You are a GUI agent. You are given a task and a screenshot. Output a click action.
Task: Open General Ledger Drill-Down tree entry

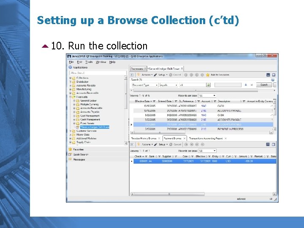(x=95, y=127)
